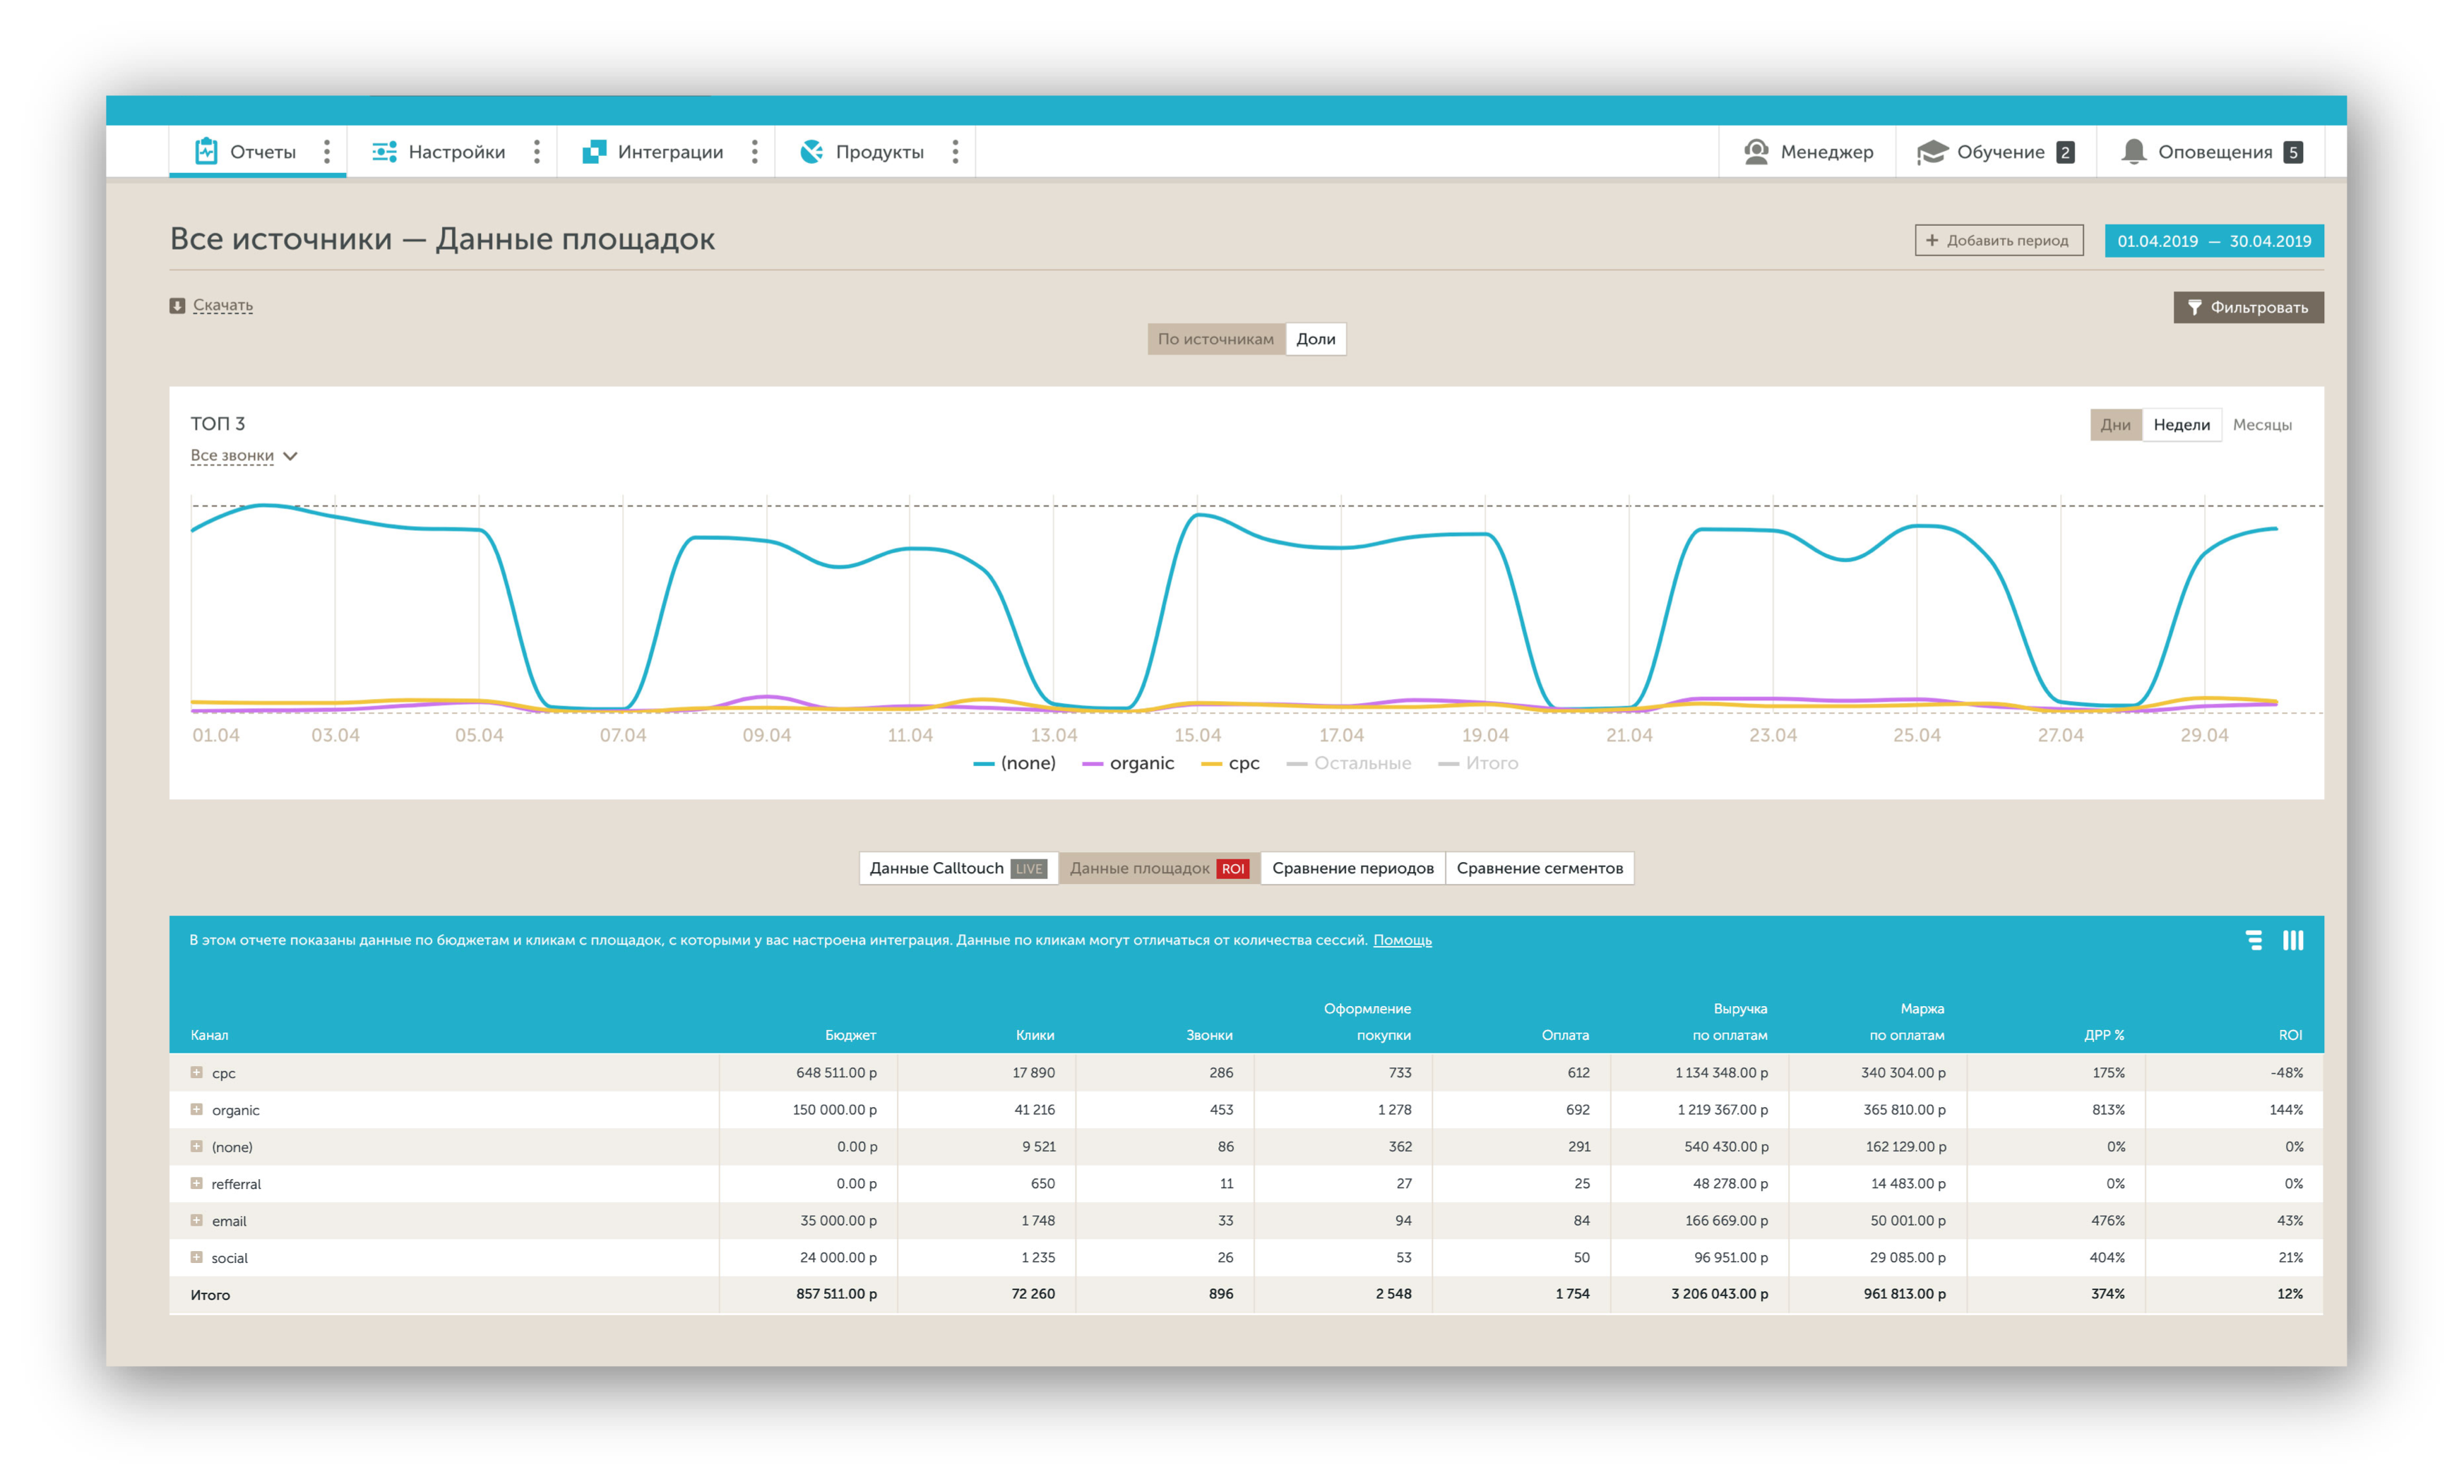2464x1484 pixels.
Task: Click the table columns settings icon
Action: point(2293,940)
